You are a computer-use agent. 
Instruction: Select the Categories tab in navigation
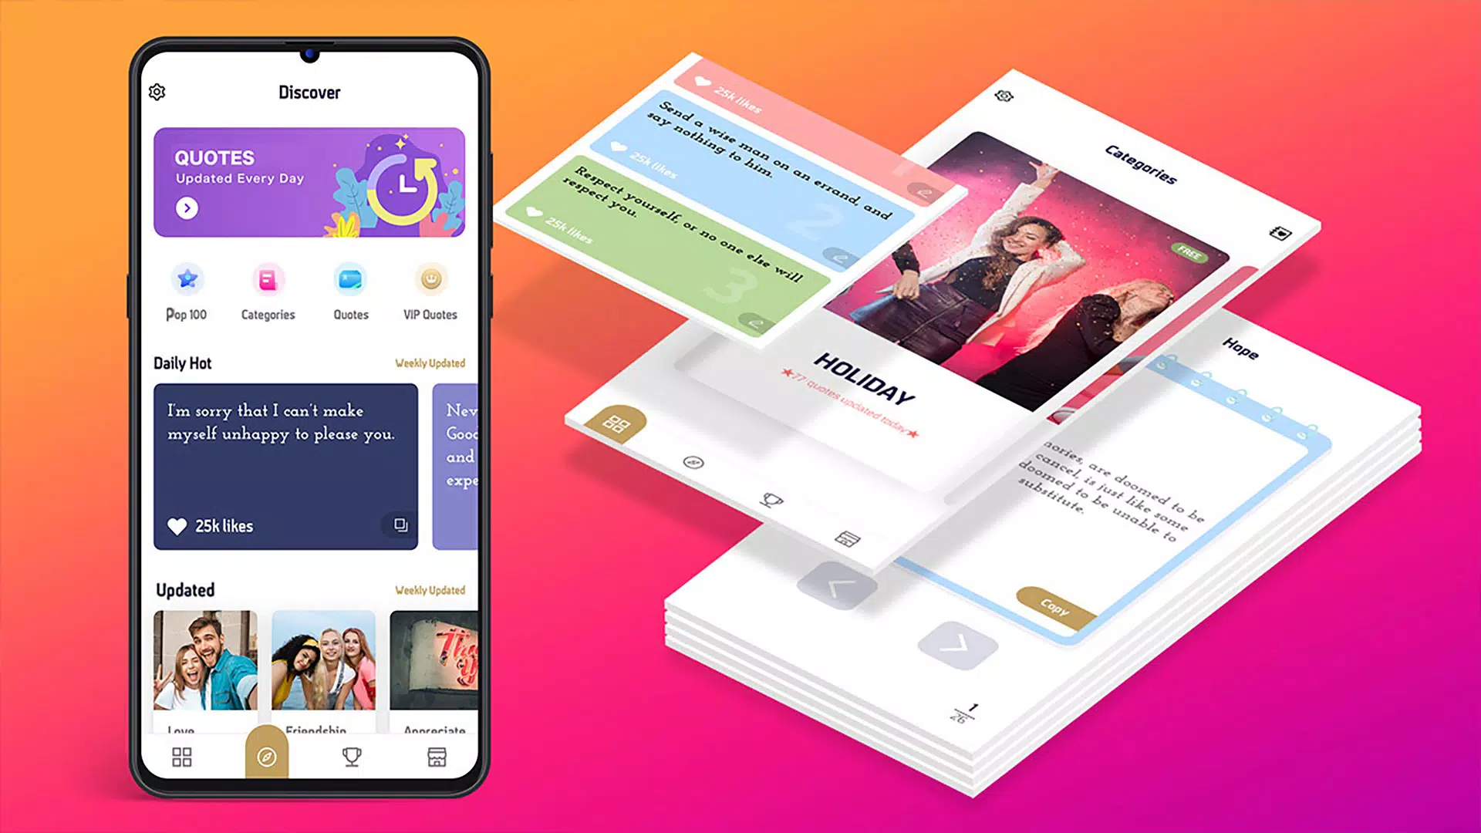point(268,289)
